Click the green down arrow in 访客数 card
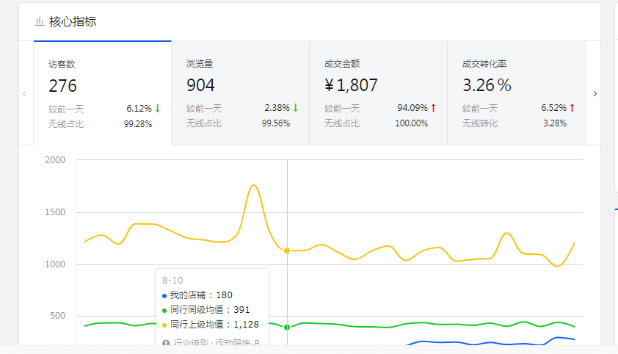This screenshot has width=618, height=354. pyautogui.click(x=157, y=108)
